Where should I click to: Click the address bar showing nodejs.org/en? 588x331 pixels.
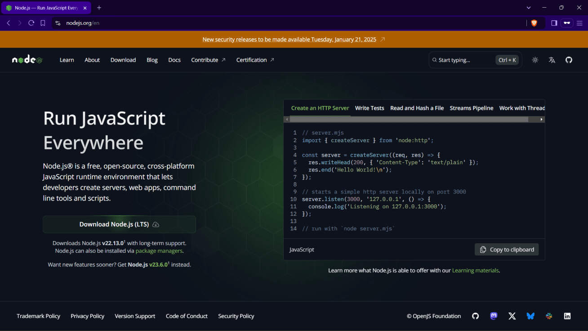pyautogui.click(x=288, y=23)
